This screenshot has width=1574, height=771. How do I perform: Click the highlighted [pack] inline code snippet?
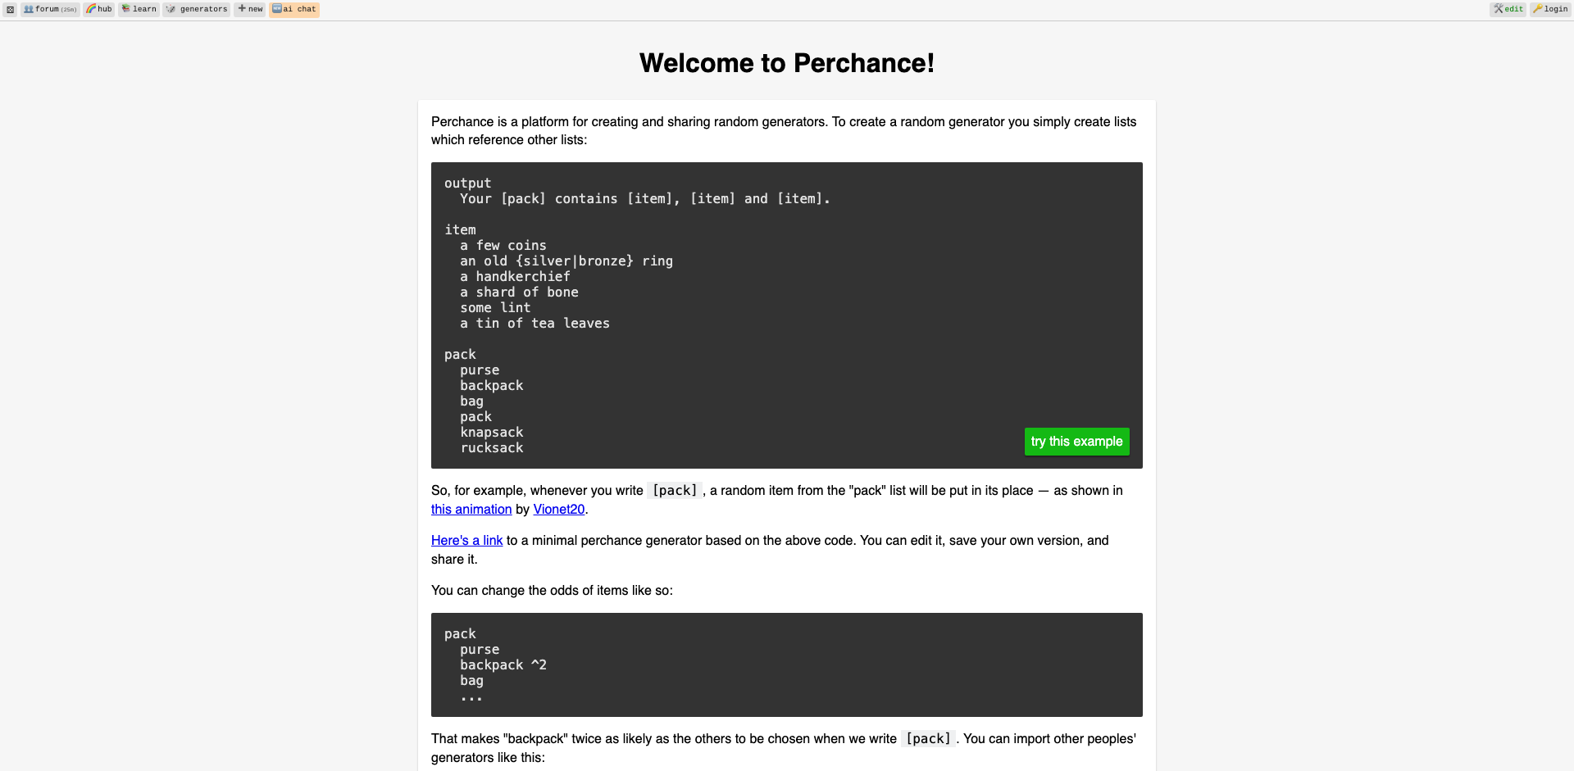coord(674,490)
